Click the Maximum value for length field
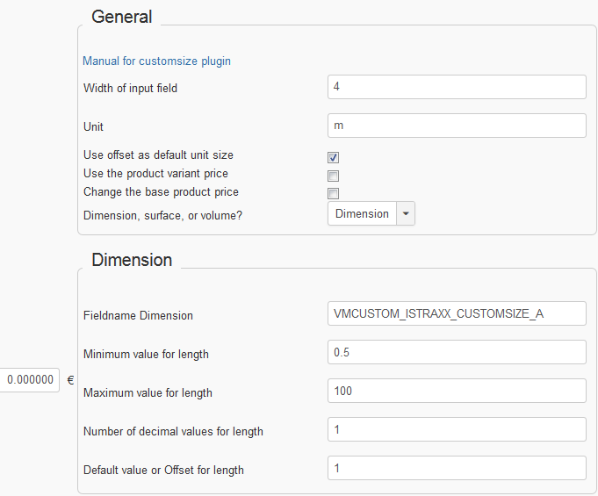 [x=457, y=391]
